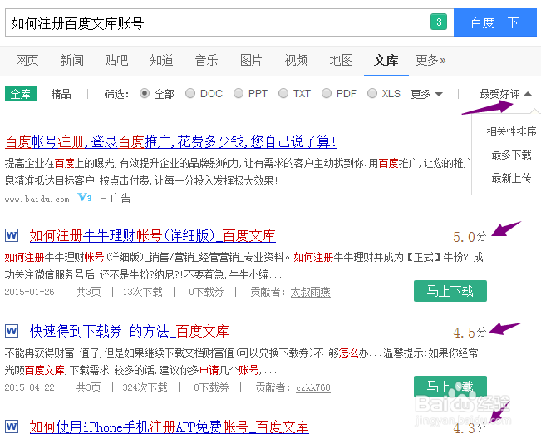Click the 百度一下 search button
The image size is (541, 439).
(x=495, y=22)
